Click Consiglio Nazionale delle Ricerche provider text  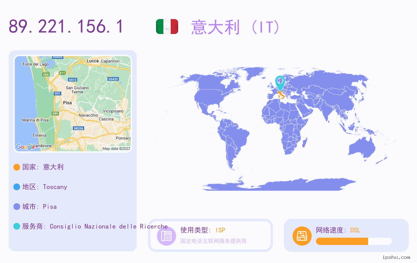tap(109, 227)
